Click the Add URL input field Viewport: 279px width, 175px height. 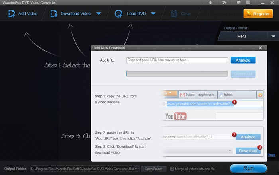(x=177, y=60)
